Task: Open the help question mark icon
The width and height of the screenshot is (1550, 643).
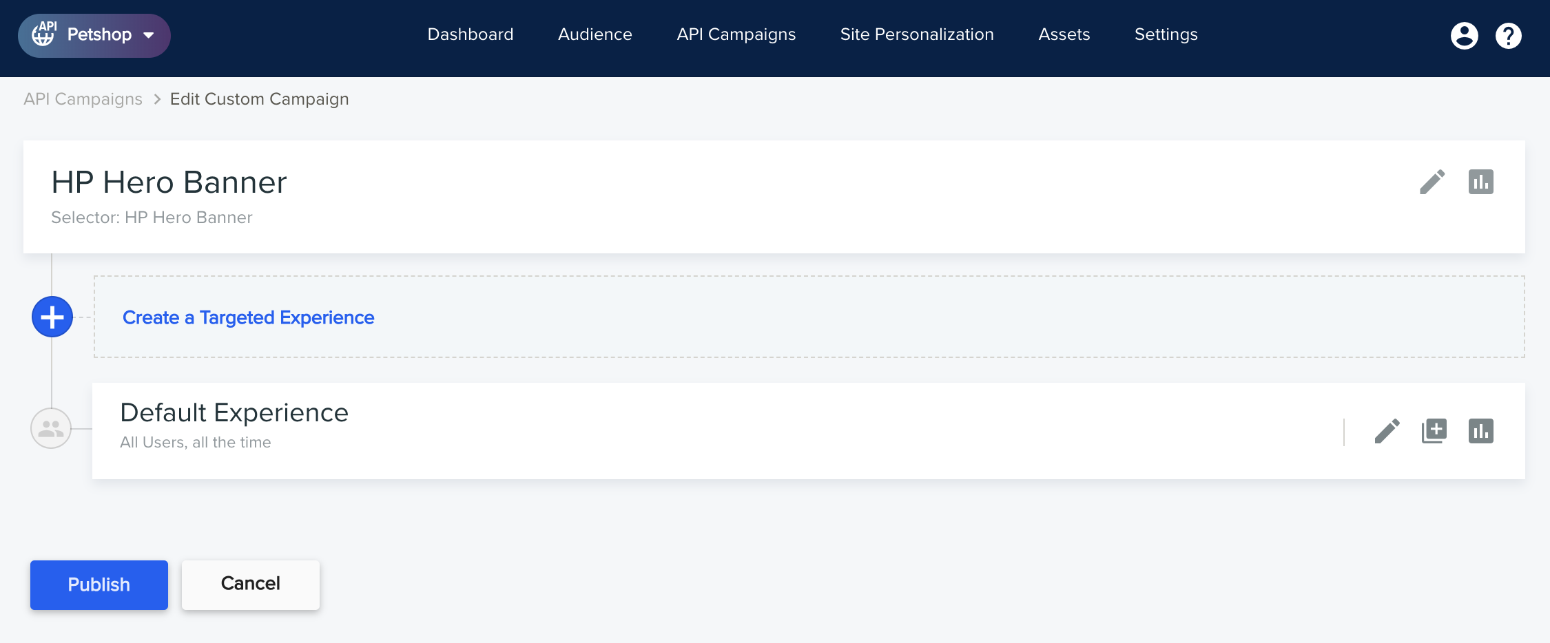Action: (x=1509, y=35)
